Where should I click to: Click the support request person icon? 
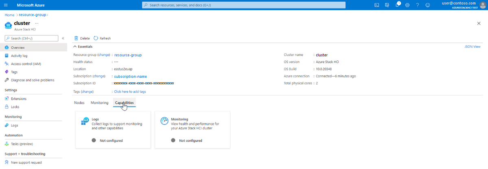tap(7, 162)
